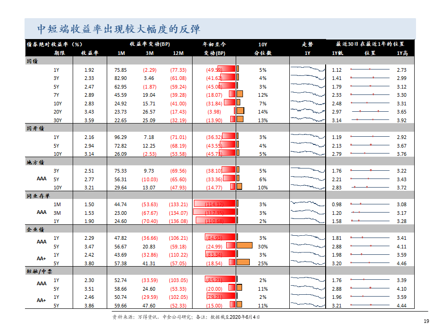
Task: Click the yield value 1.92
Action: tap(89, 70)
